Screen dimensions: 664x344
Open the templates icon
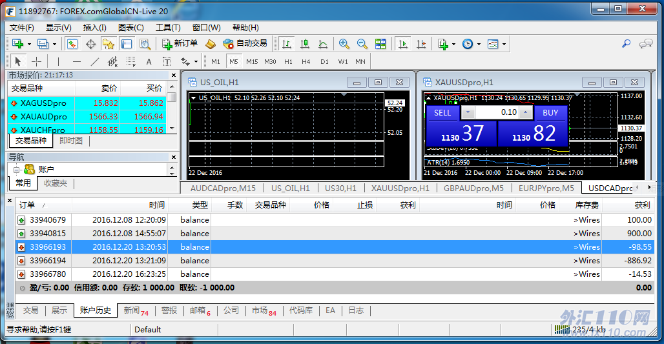[x=493, y=44]
